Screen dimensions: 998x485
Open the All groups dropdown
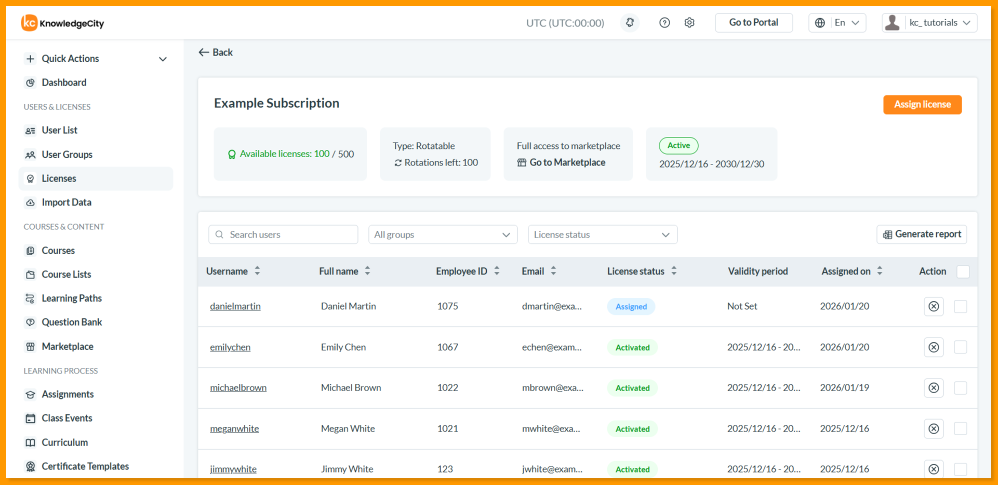[x=443, y=234]
